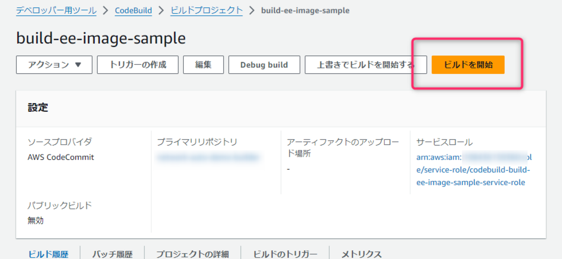
Task: Open the service role ARN link
Action: [474, 170]
